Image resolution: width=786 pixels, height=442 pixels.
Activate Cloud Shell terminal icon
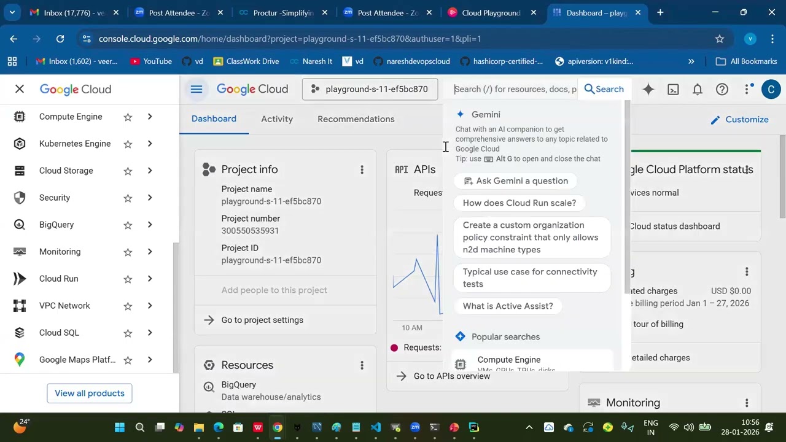[673, 90]
